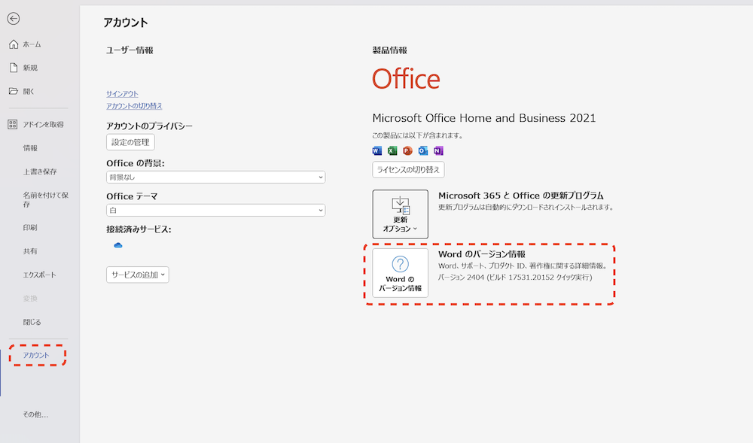Open 共有 in the backstage menu
Screen dimensions: 753x443
[30, 251]
